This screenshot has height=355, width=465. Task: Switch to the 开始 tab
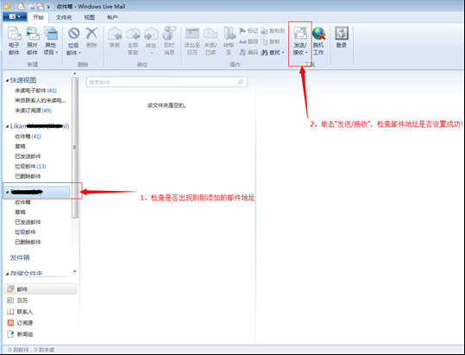(38, 17)
